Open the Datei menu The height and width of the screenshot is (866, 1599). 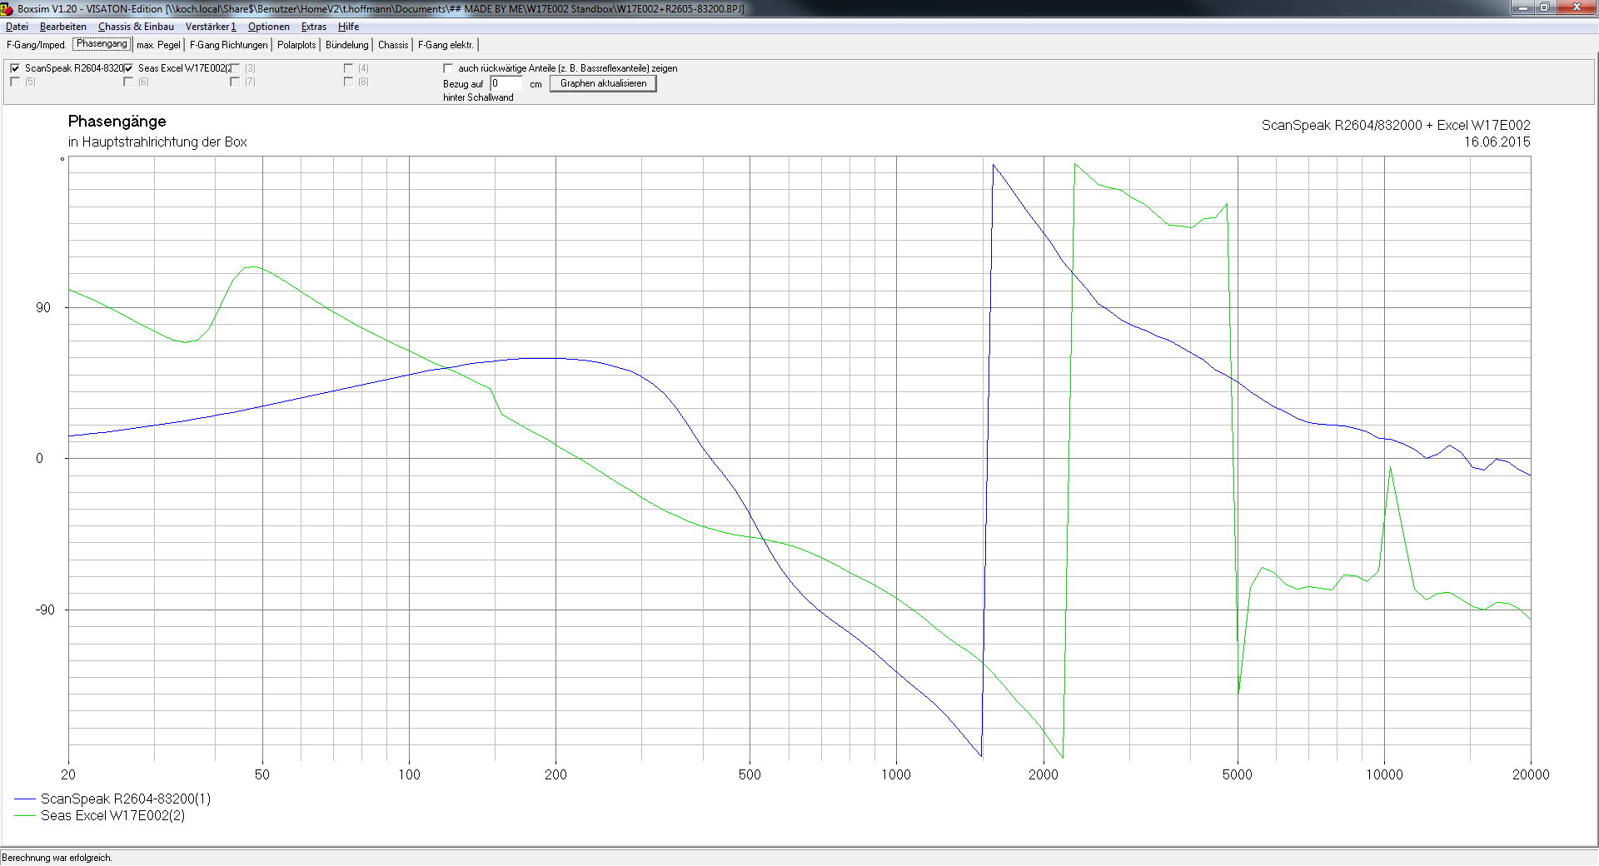(x=17, y=27)
